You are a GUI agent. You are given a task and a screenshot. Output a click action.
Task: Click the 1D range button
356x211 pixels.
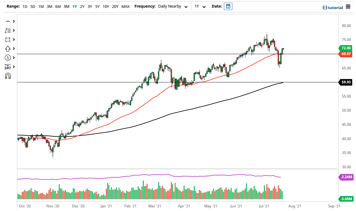tap(25, 6)
